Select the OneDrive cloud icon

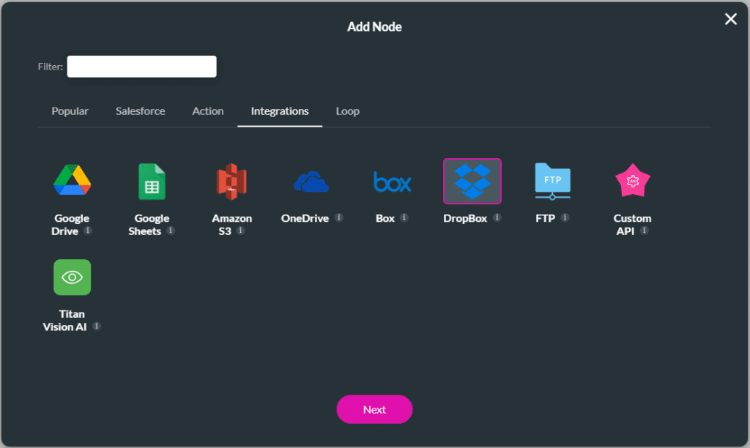click(311, 181)
